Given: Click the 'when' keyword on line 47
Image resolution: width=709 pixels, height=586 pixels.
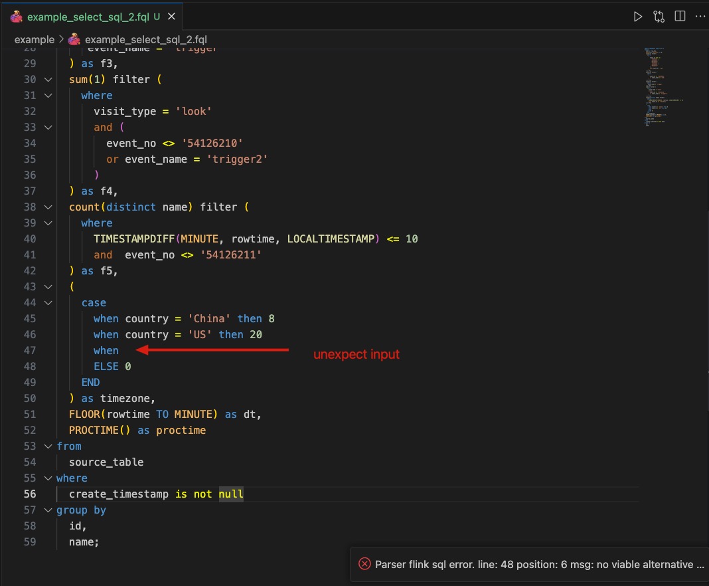Looking at the screenshot, I should (106, 350).
